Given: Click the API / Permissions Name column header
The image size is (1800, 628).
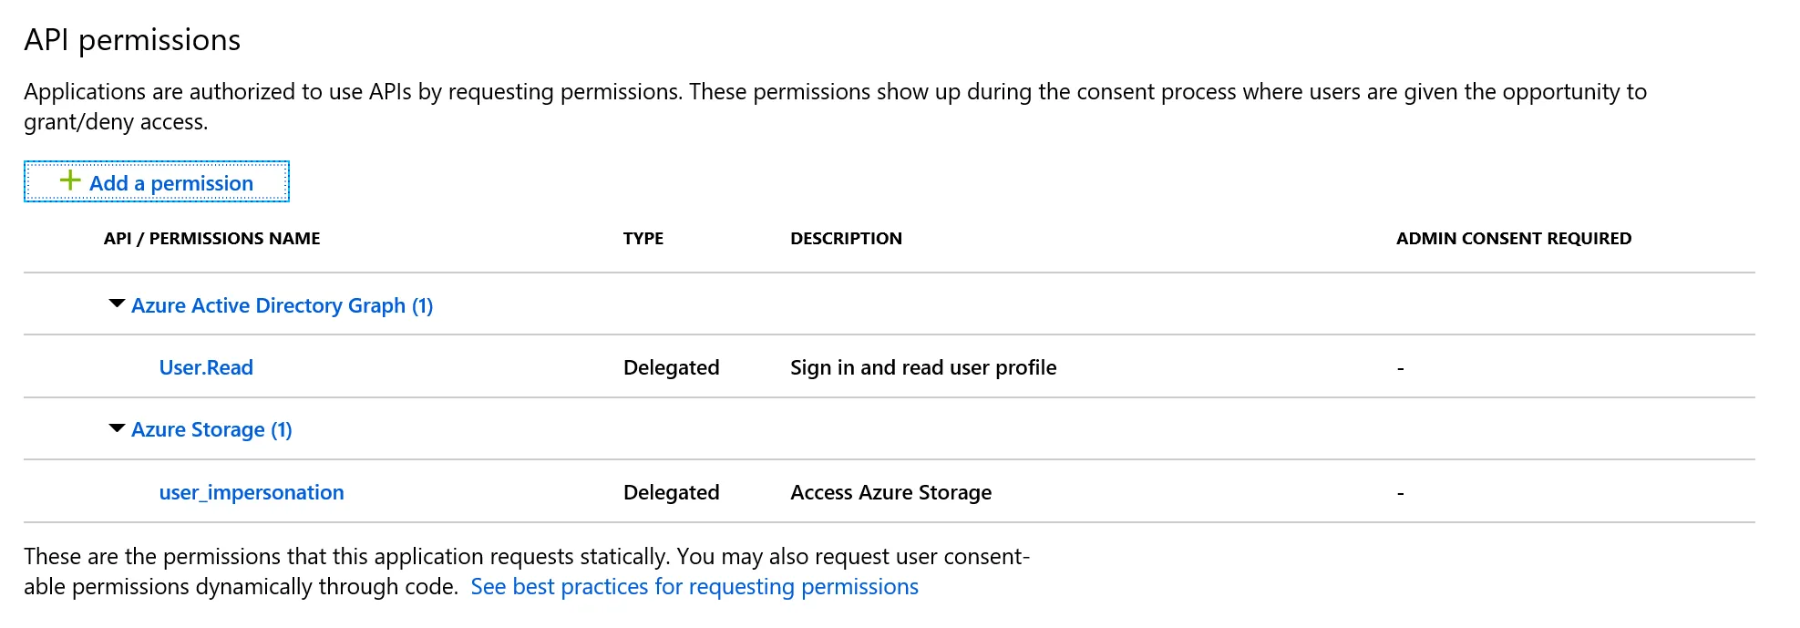Looking at the screenshot, I should (211, 239).
